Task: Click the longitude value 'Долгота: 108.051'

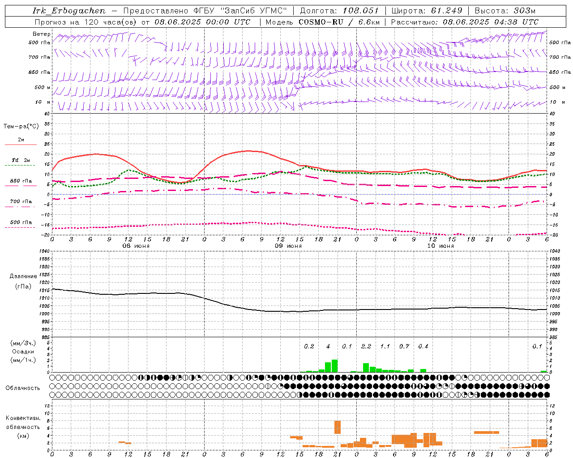Action: pyautogui.click(x=339, y=11)
